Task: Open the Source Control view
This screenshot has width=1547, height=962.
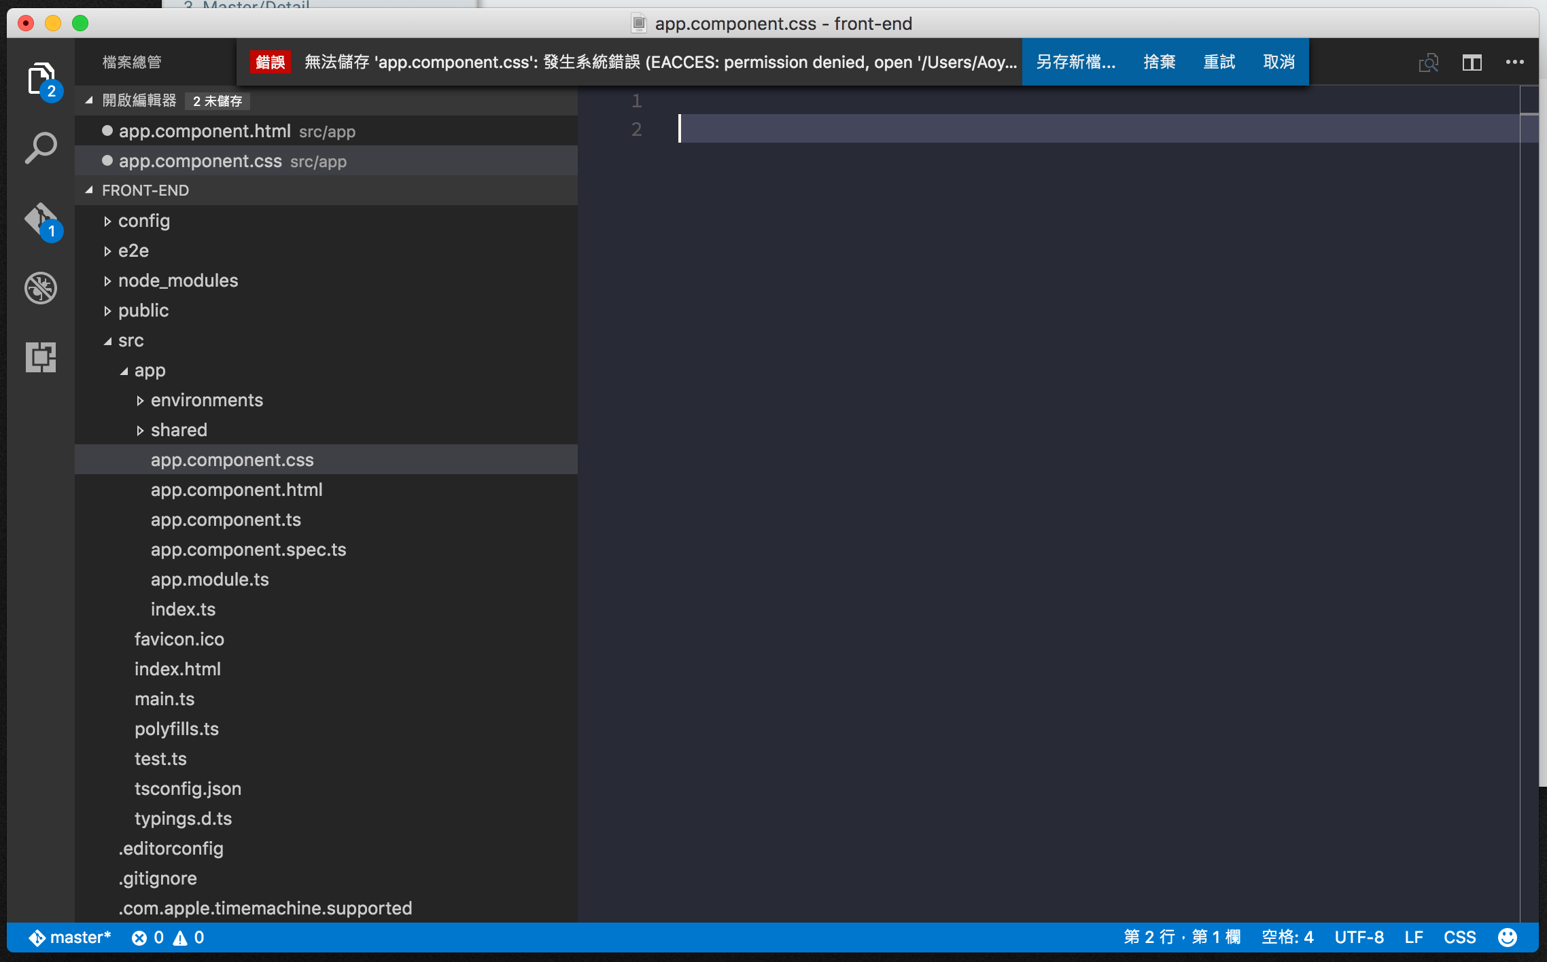Action: pos(40,219)
